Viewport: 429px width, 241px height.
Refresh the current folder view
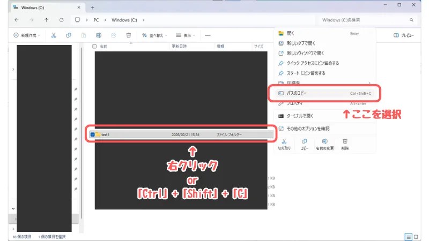point(61,20)
